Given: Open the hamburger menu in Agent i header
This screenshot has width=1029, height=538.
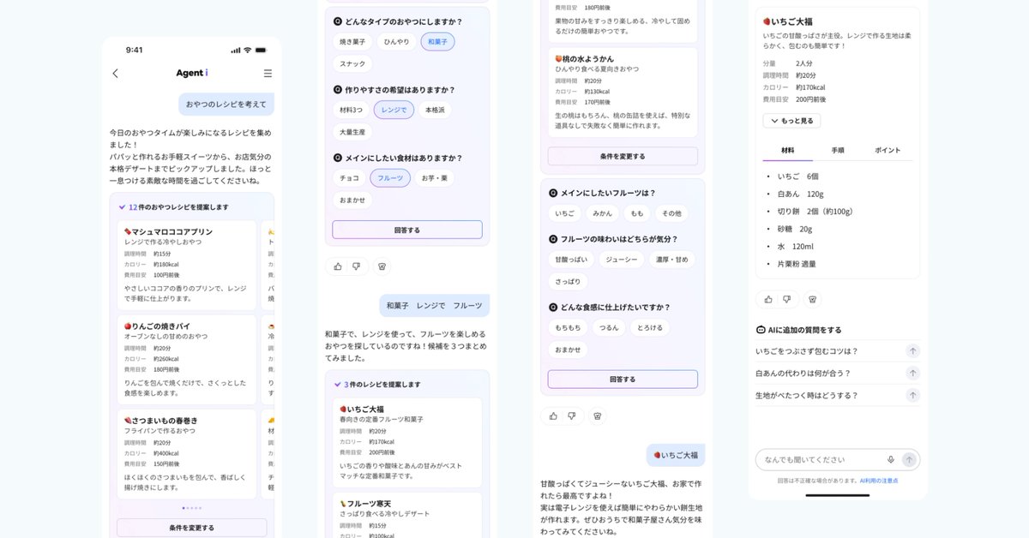Looking at the screenshot, I should (x=268, y=74).
